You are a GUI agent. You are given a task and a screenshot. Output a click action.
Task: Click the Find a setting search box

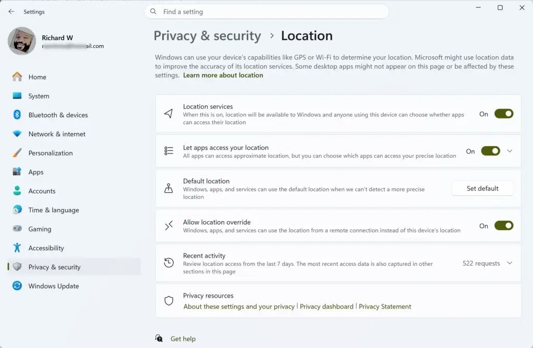(266, 11)
